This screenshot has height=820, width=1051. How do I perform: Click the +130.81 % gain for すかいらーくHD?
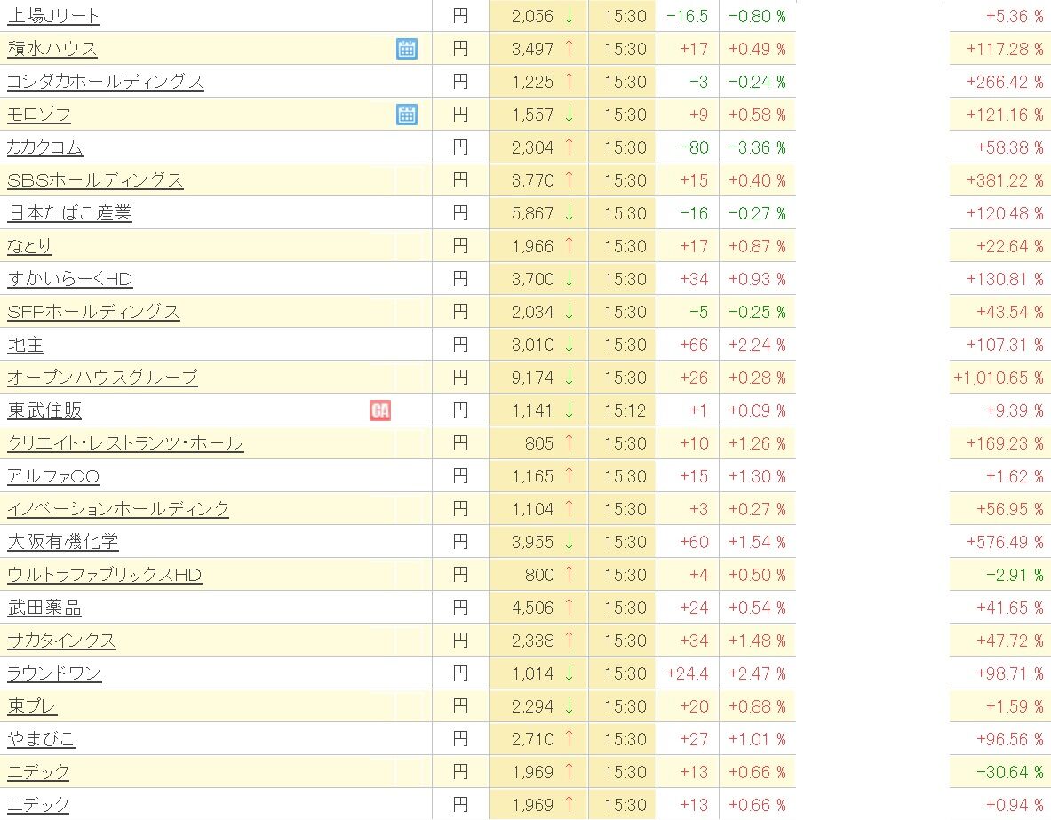(x=1005, y=279)
